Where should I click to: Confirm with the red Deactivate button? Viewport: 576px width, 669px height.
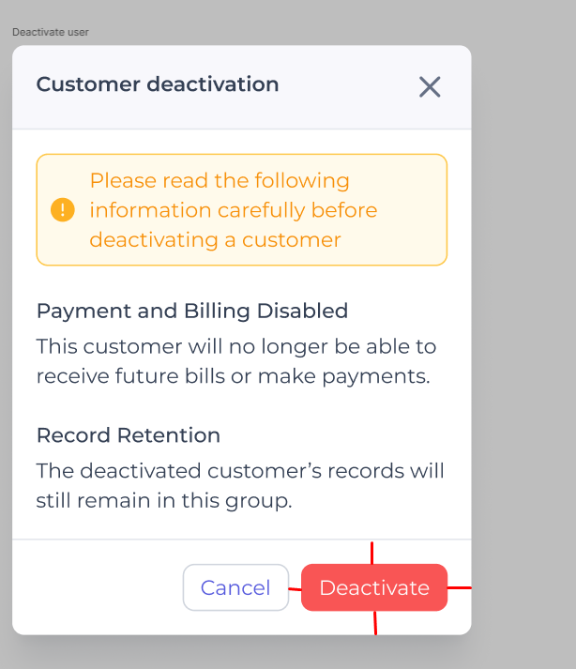(374, 587)
